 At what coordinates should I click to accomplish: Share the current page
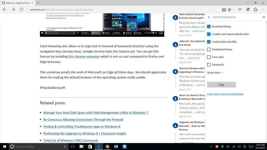tap(256, 9)
